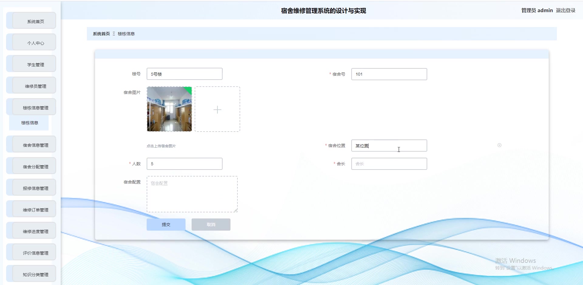Open 学生管理 from the sidebar
Screen dimensions: 583x285
click(x=31, y=64)
